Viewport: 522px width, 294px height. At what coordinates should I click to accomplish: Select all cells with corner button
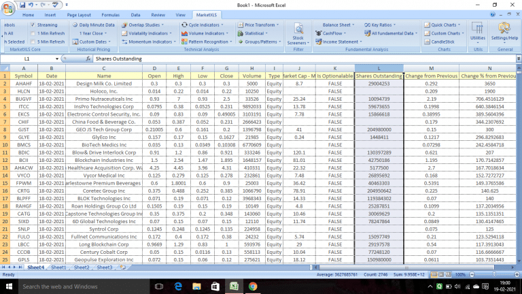(5, 68)
